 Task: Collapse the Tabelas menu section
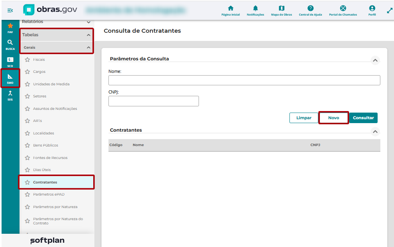tap(89, 35)
